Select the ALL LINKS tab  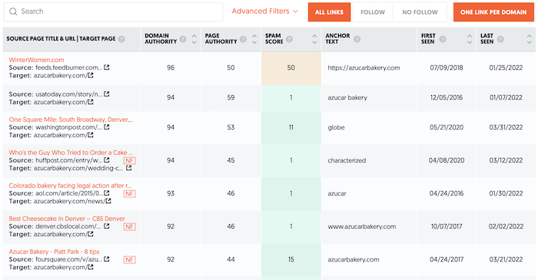coord(329,12)
